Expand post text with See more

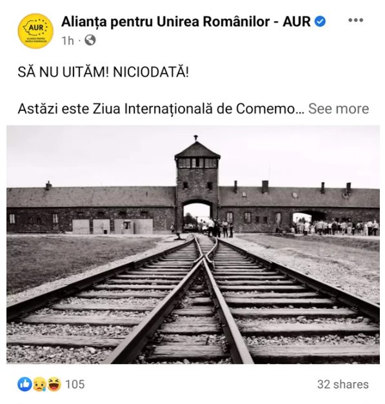[x=339, y=108]
